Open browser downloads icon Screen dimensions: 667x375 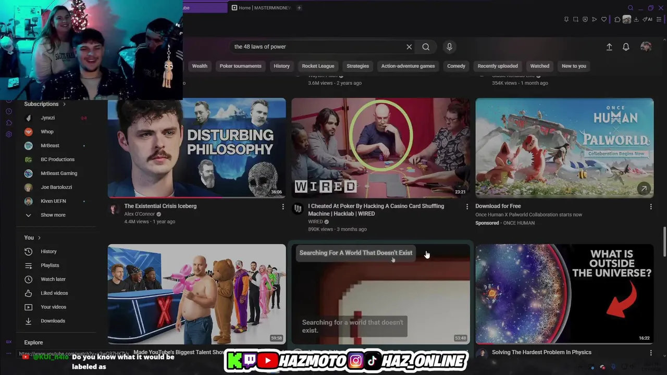[636, 19]
